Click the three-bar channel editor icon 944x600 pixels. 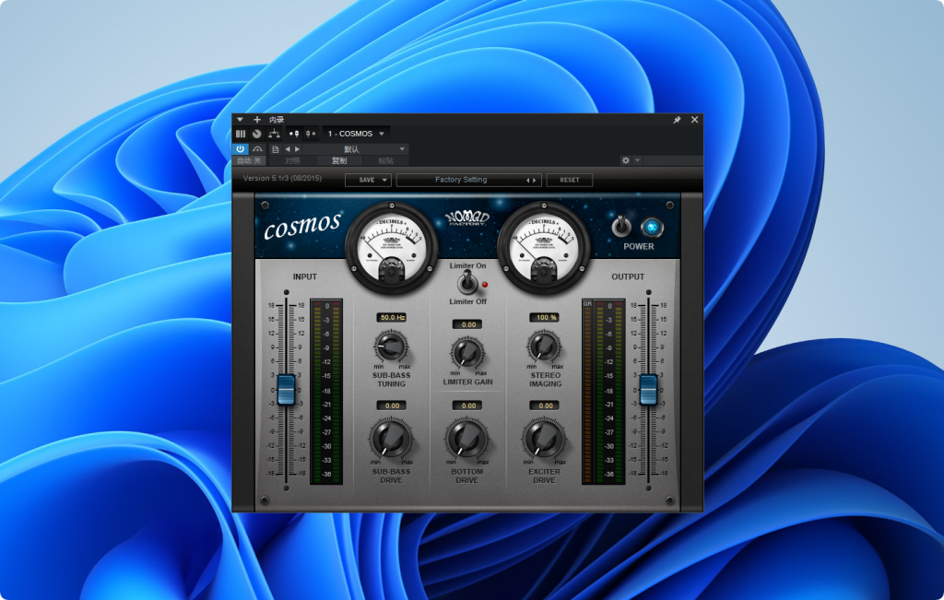[241, 134]
